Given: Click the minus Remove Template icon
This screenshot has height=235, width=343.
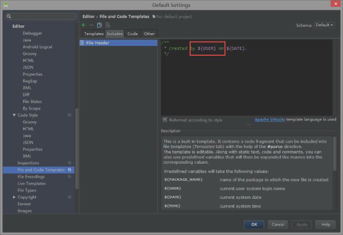Looking at the screenshot, I should 91,25.
